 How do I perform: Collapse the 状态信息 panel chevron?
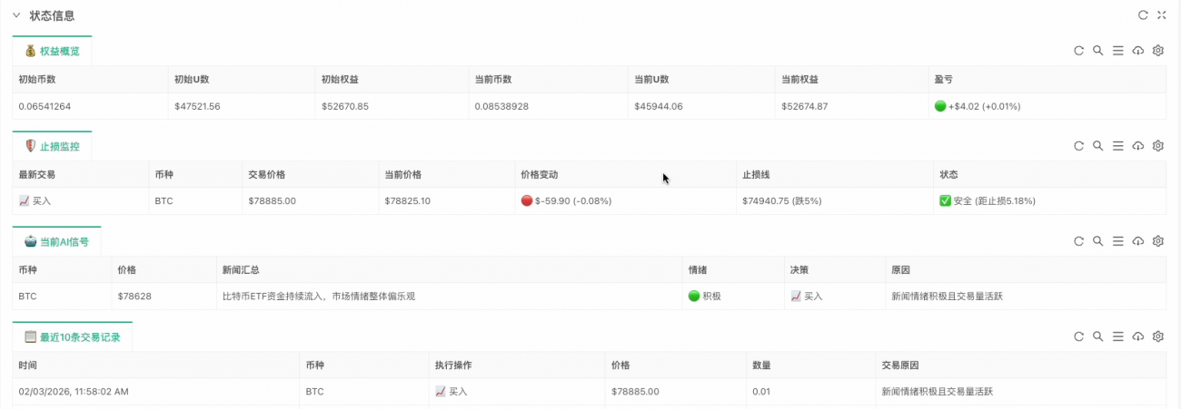pos(16,15)
